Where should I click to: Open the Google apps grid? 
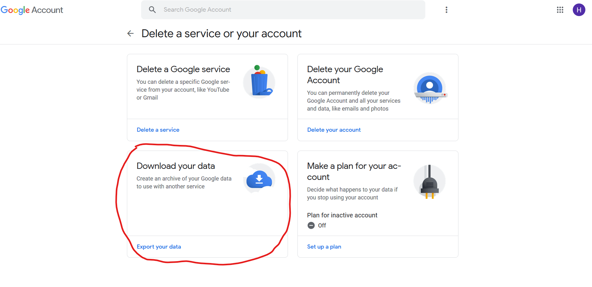tap(560, 10)
